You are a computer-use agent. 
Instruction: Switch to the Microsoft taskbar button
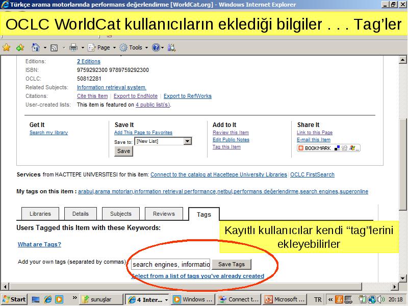(285, 299)
